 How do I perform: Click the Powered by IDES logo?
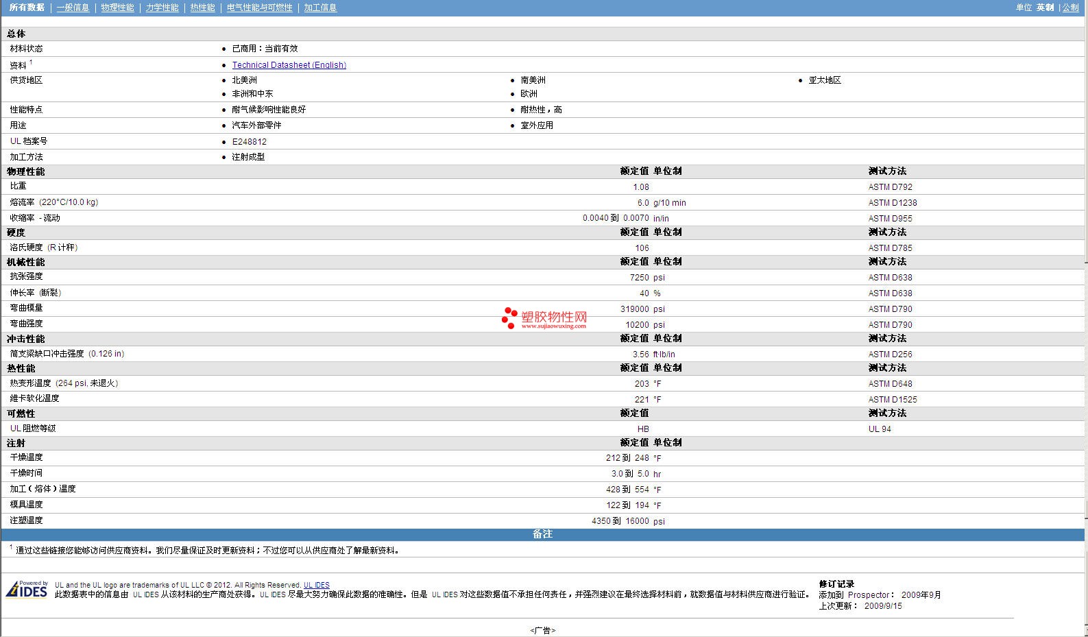[27, 589]
